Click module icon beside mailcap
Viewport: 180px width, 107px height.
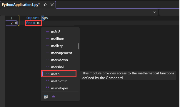47,46
